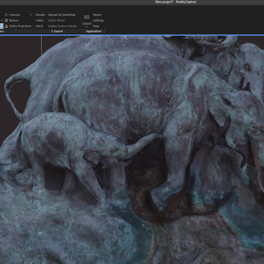
Task: Click the 'New project* - RealityCapture' title text
Action: click(x=176, y=2)
